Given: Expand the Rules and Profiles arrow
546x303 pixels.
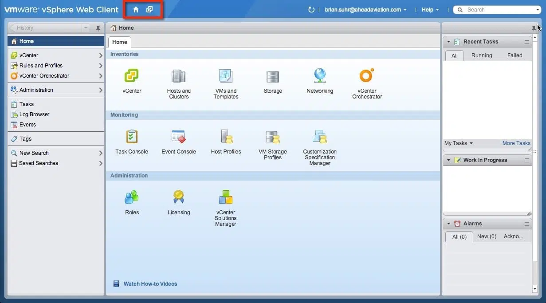Looking at the screenshot, I should click(x=101, y=66).
